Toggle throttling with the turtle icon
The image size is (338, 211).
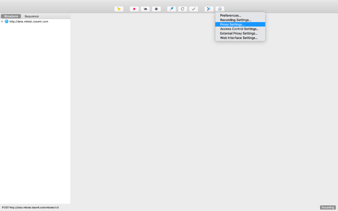coord(145,9)
